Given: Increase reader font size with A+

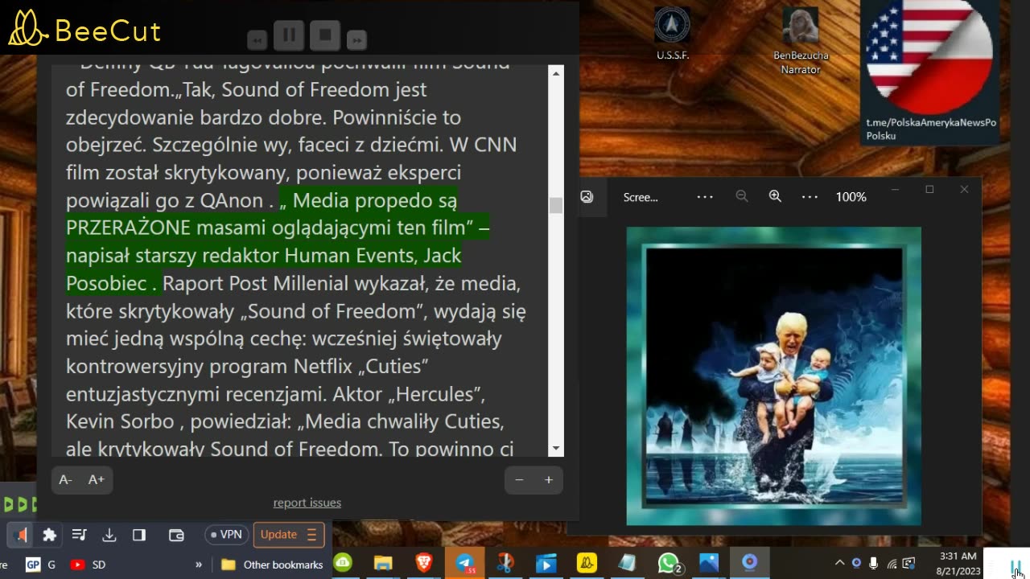Looking at the screenshot, I should click(96, 480).
